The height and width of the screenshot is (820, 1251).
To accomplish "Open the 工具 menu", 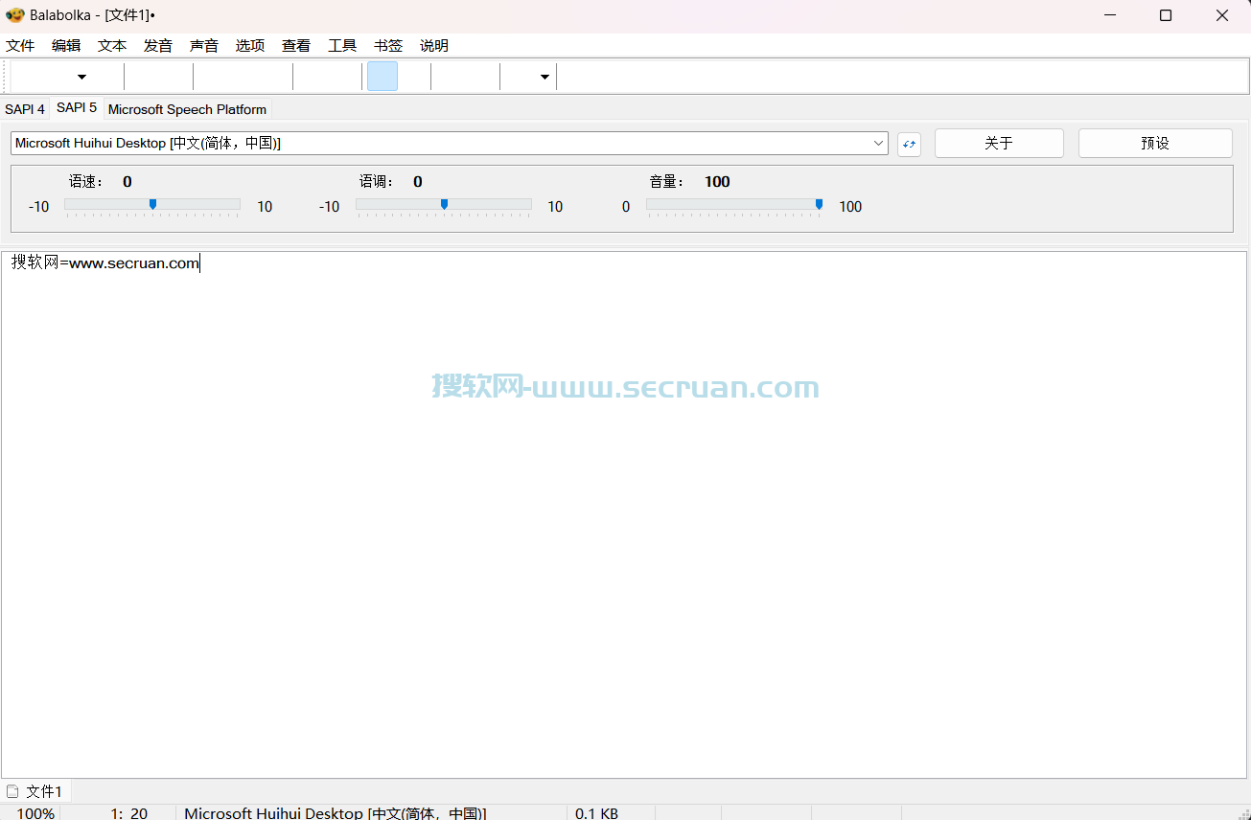I will pos(342,45).
